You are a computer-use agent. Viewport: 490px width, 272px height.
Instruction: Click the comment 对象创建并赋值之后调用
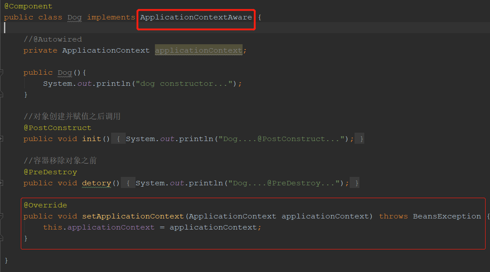(72, 116)
